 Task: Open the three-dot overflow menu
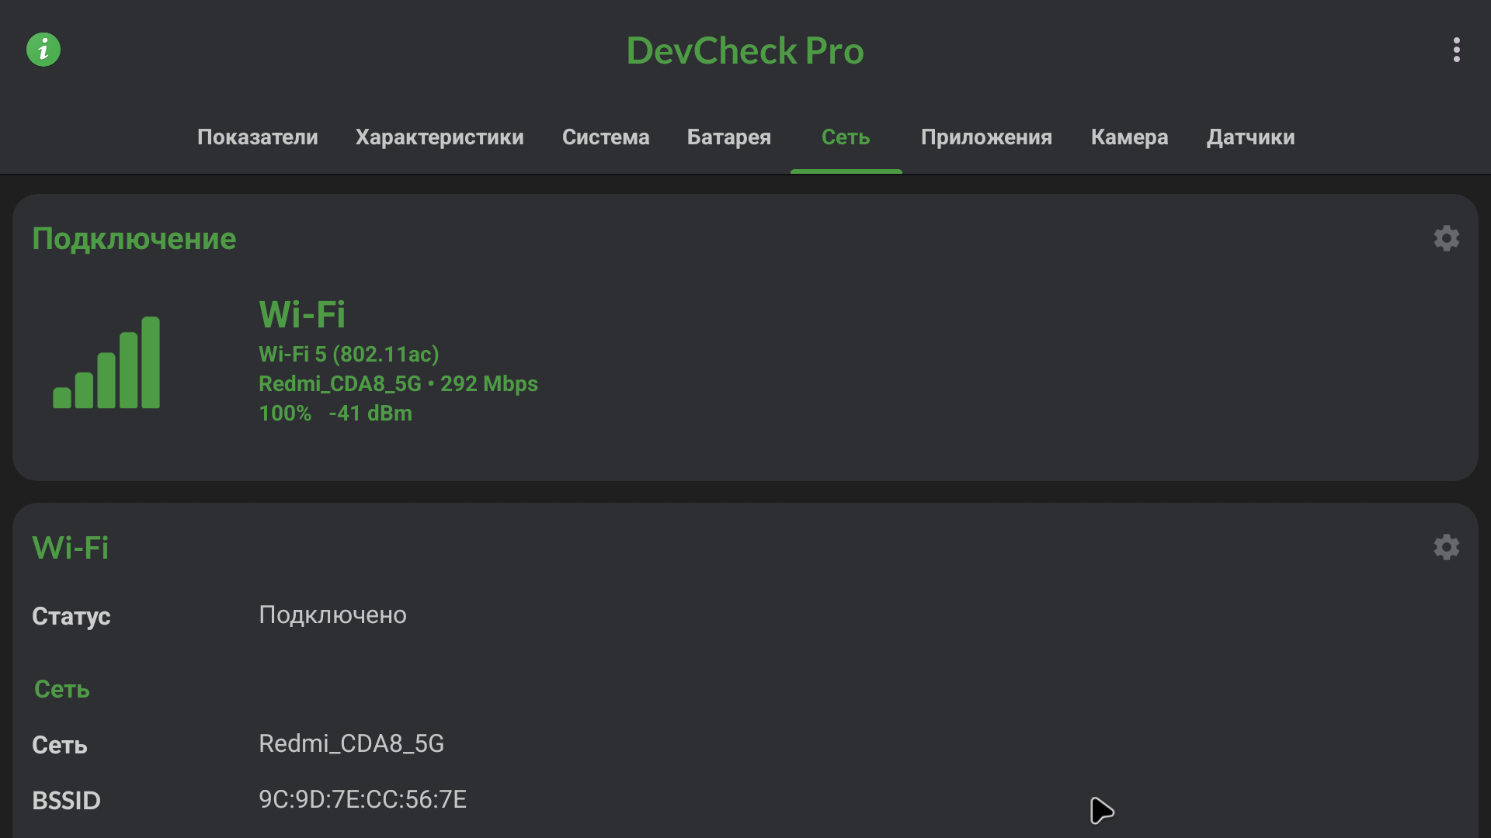coord(1456,50)
